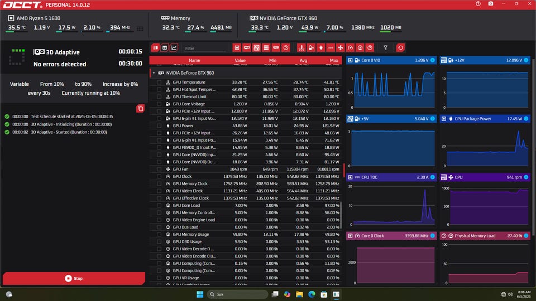Reset min/max values with the refresh icon
The width and height of the screenshot is (536, 301).
[x=401, y=48]
